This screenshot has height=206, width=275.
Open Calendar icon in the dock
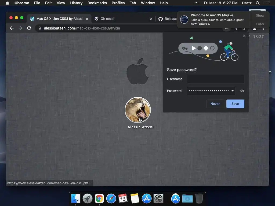pyautogui.click(x=123, y=199)
